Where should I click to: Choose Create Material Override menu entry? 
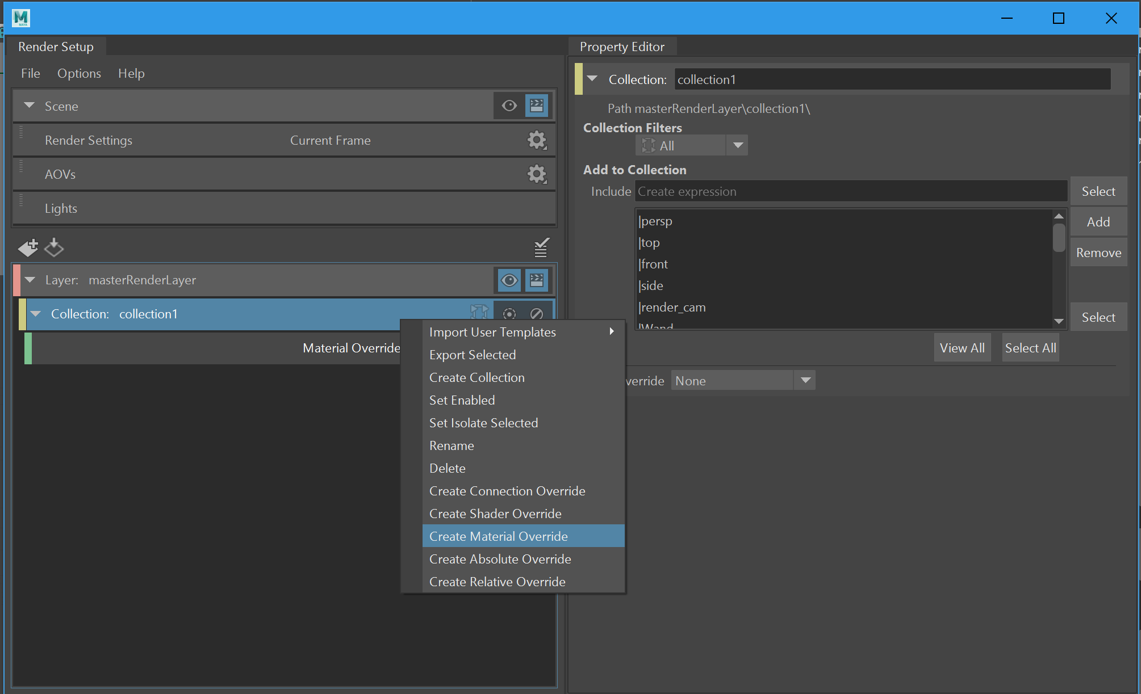point(498,536)
